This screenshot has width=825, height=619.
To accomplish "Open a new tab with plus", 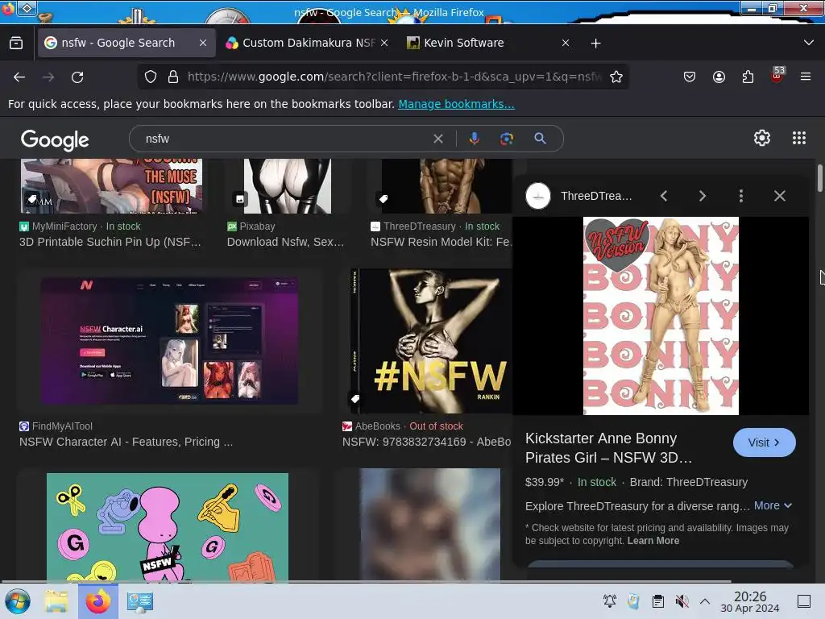I will point(595,44).
